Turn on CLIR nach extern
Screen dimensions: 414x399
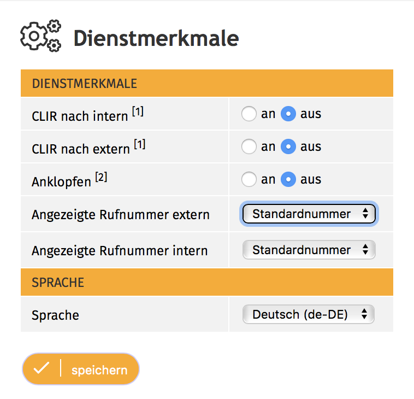[249, 147]
